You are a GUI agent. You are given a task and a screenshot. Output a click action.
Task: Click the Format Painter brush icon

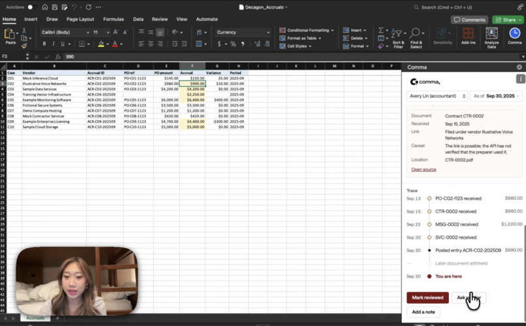[24, 46]
